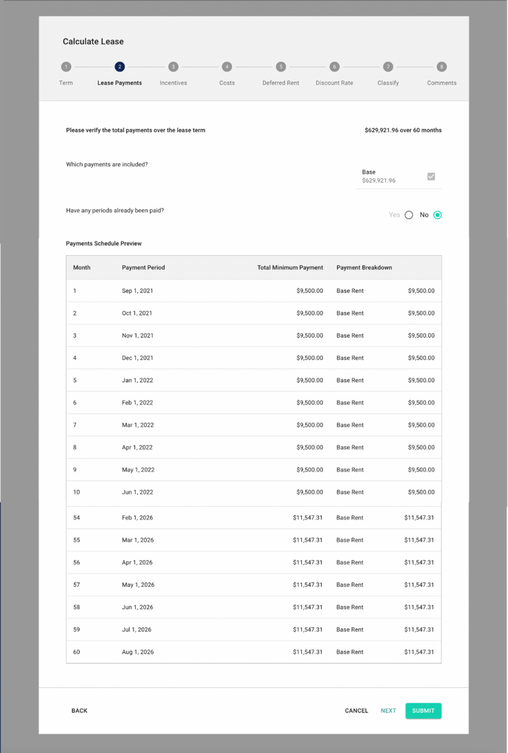
Task: Click Base Rent label in the Aug 1, 2026 row
Action: point(350,653)
